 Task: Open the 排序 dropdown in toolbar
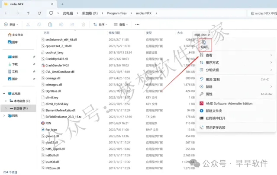[100, 25]
